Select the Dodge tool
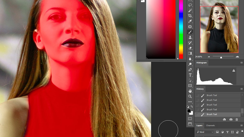 (190, 64)
